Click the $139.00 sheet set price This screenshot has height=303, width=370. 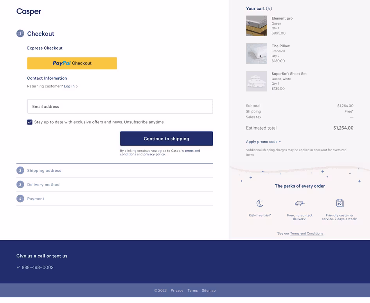(278, 89)
